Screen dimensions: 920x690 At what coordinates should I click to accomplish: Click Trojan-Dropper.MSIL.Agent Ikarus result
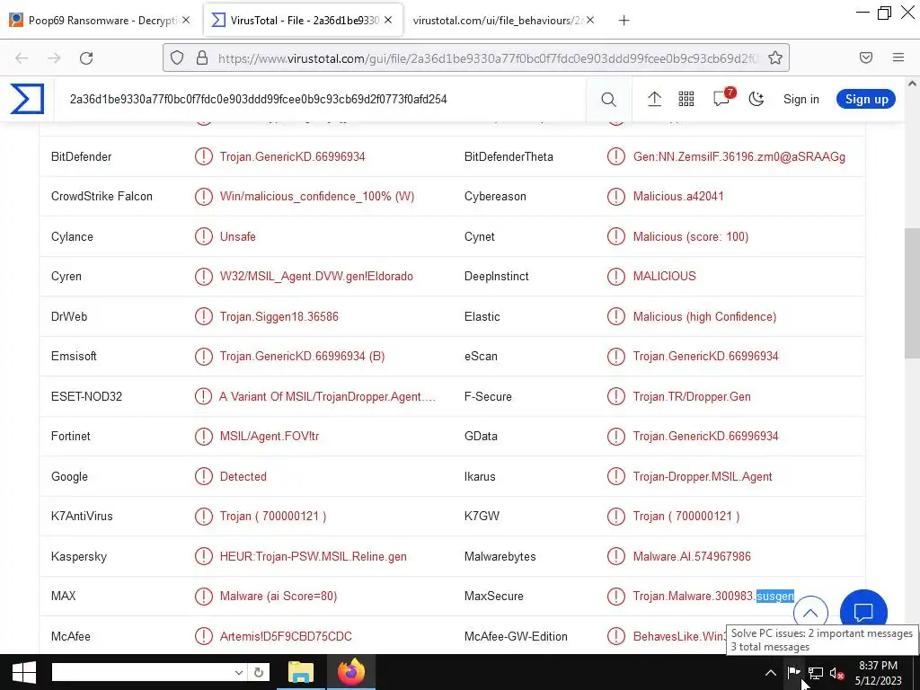coord(703,477)
